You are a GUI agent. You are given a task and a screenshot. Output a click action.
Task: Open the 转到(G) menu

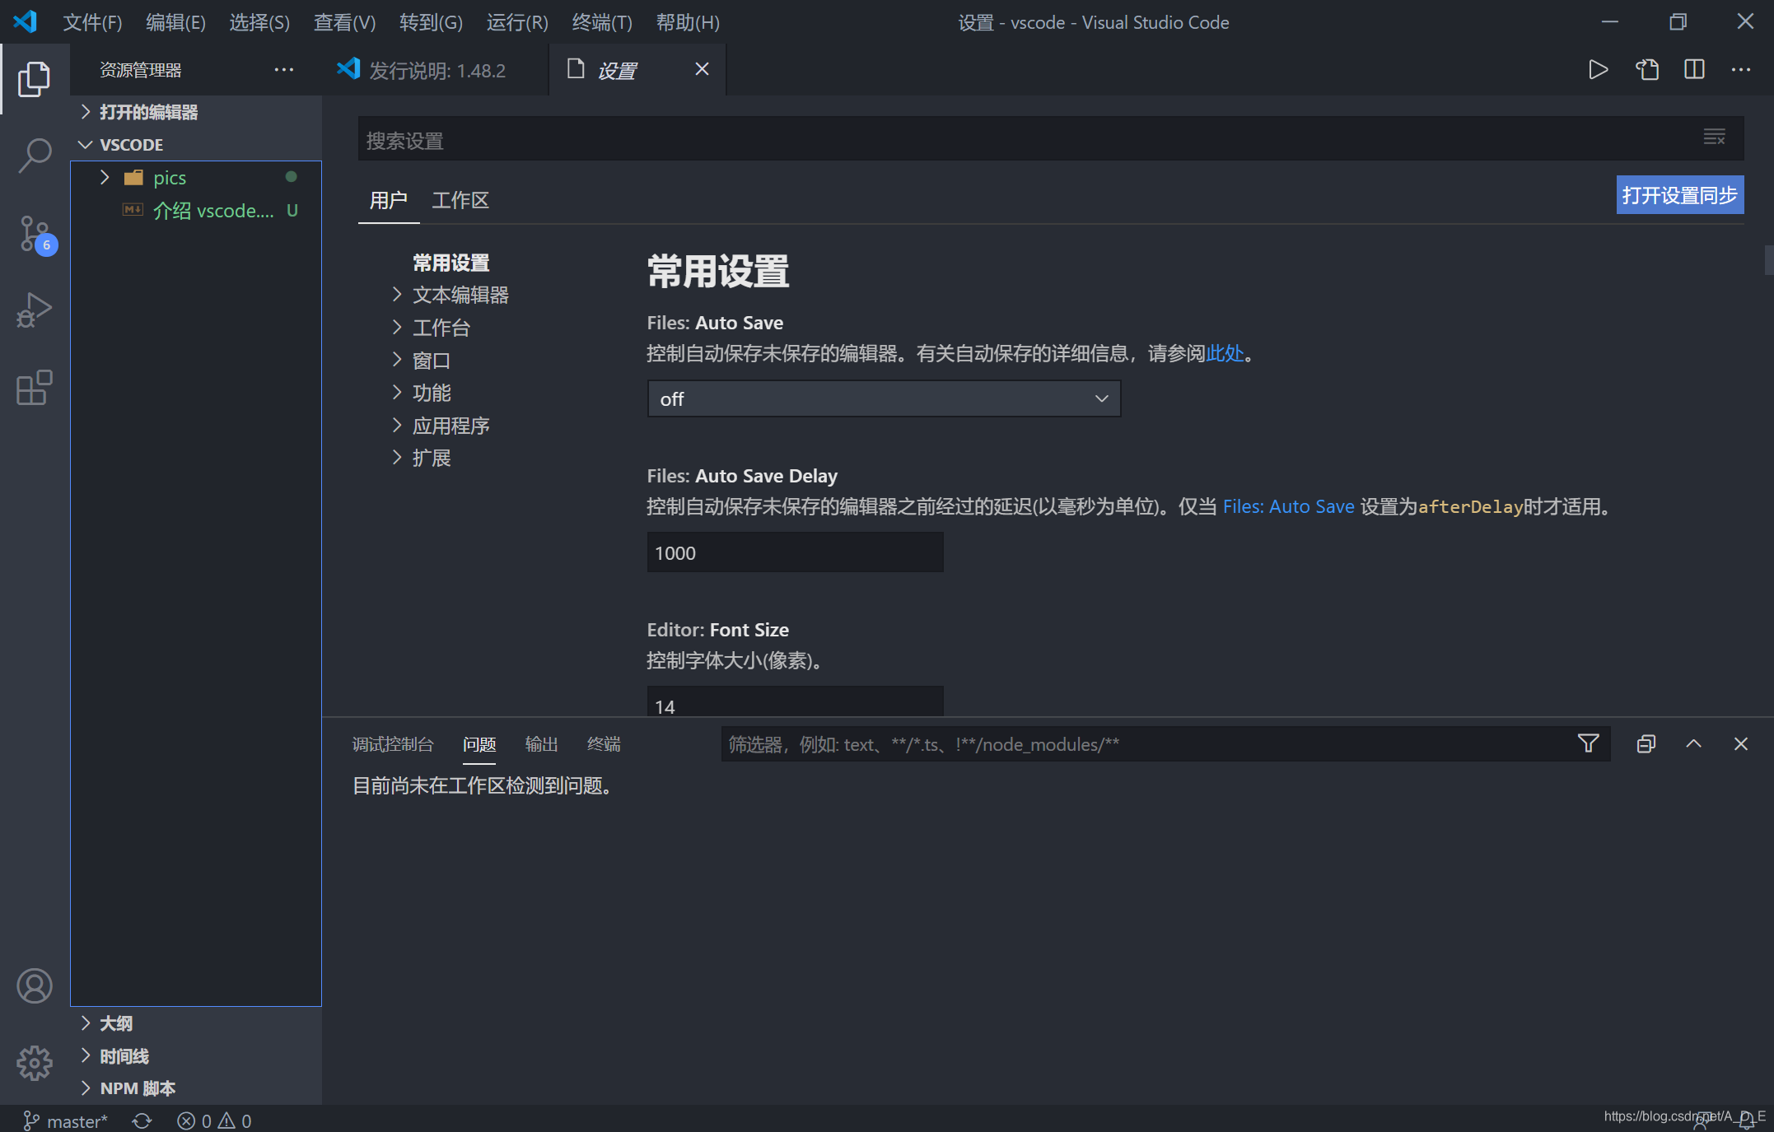pos(431,22)
